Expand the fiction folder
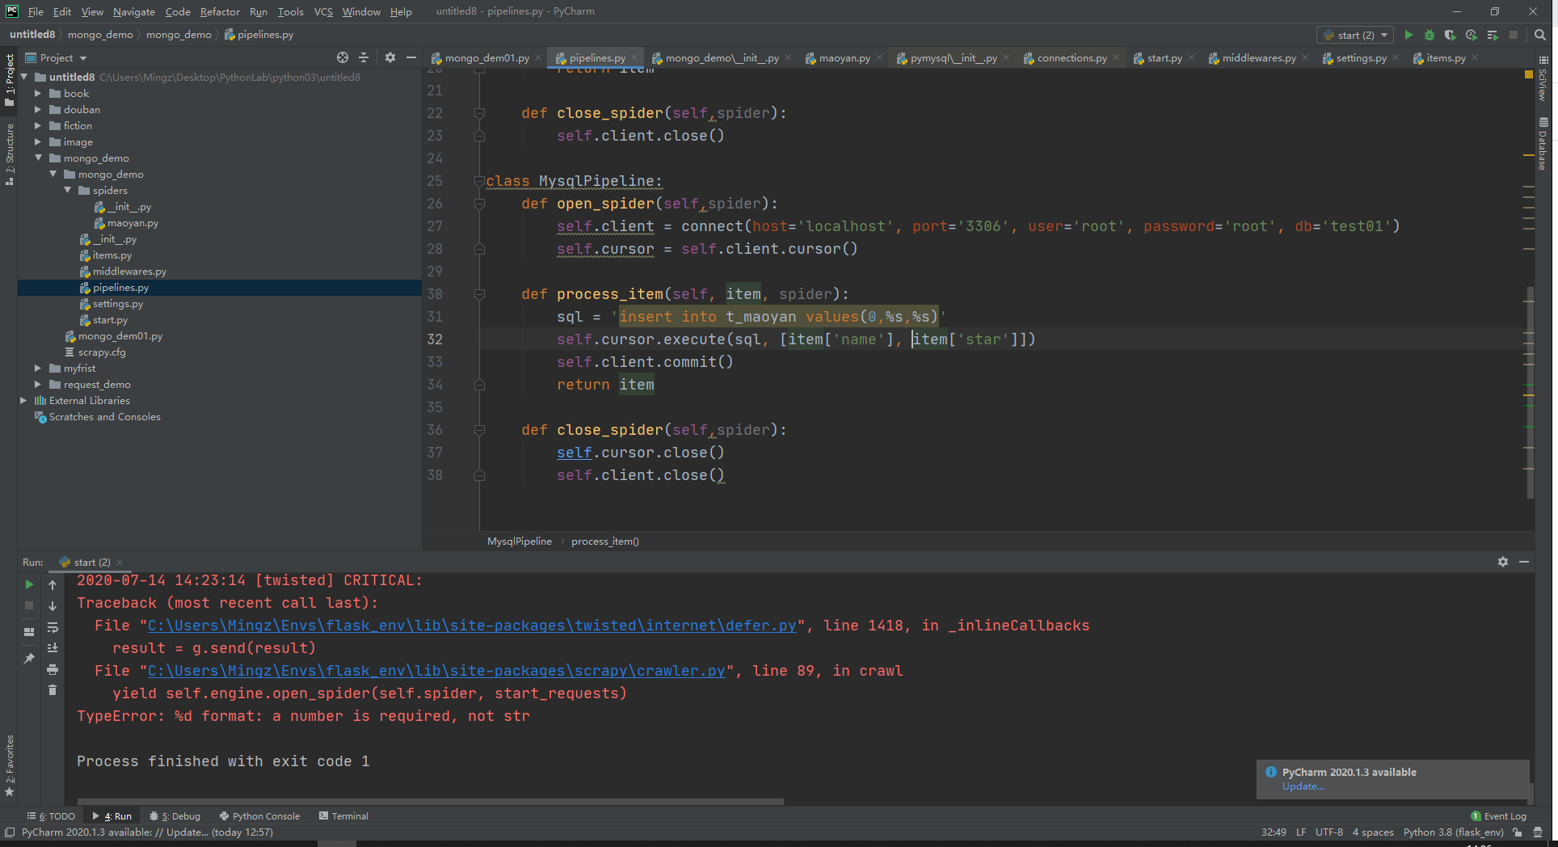This screenshot has height=847, width=1558. [37, 125]
